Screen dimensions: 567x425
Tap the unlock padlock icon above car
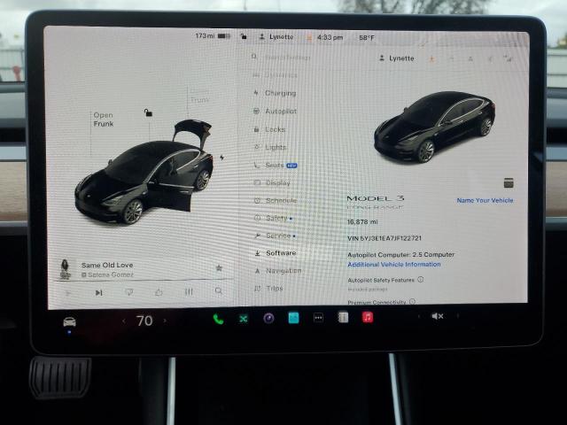(148, 112)
